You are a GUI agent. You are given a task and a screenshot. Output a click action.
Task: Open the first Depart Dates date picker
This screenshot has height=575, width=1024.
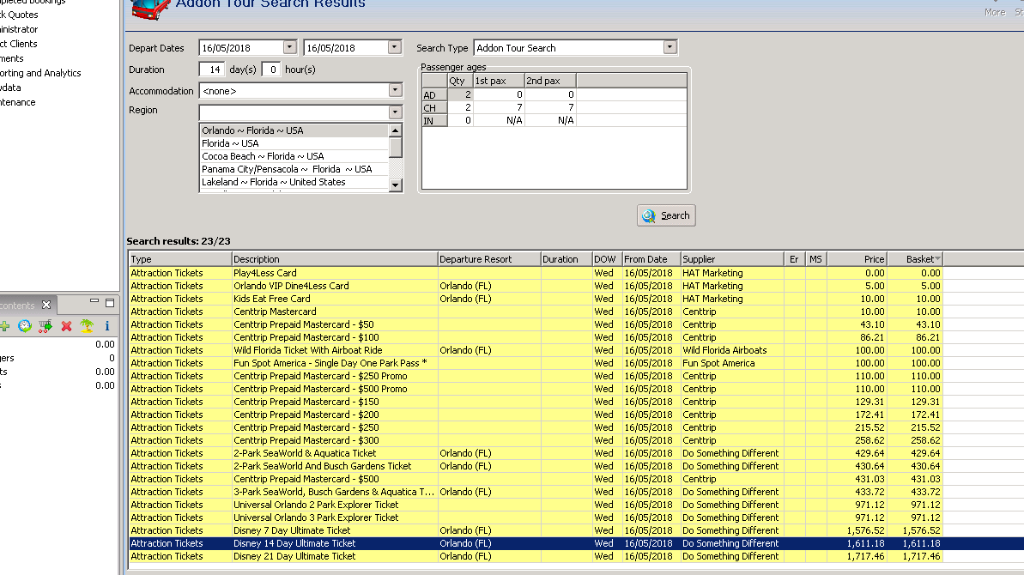[289, 48]
